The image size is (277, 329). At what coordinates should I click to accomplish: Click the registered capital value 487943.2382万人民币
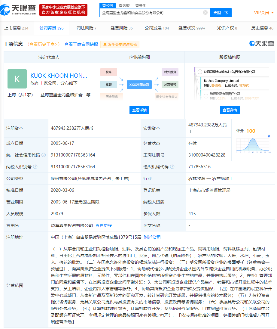click(72, 128)
